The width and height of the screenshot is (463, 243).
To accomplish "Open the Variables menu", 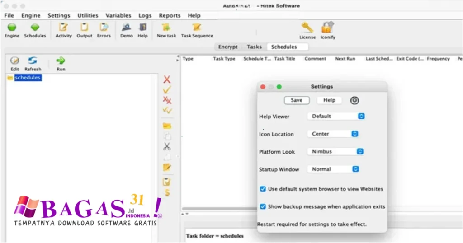I will click(118, 16).
